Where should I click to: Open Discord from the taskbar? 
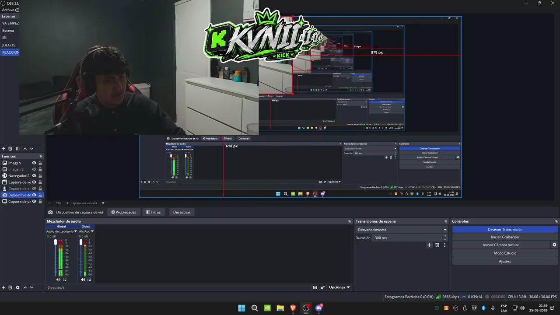tap(319, 308)
